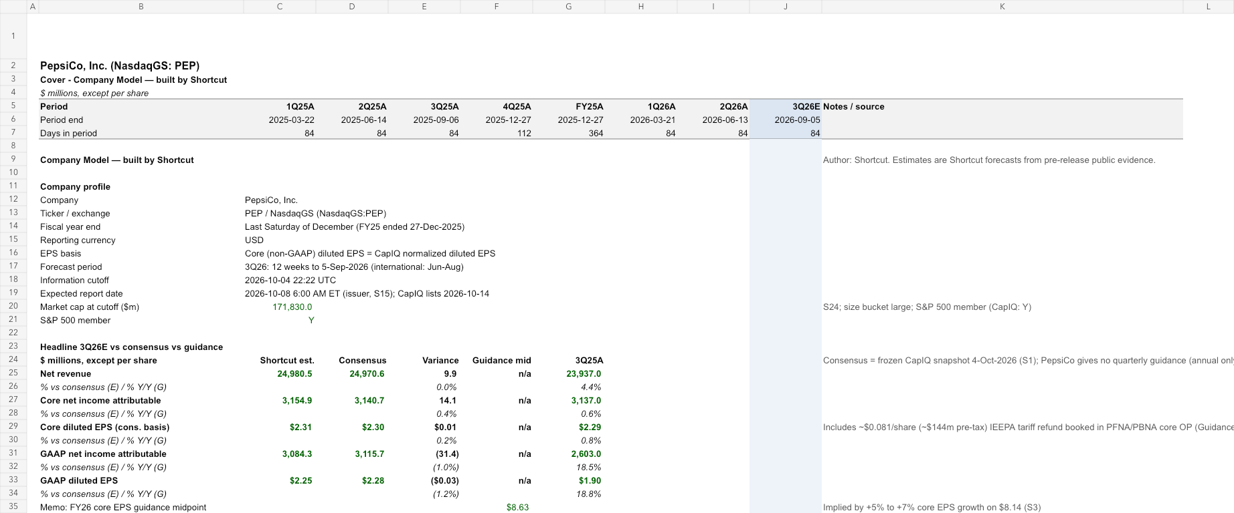Select net revenue consensus "24,970.6"
The width and height of the screenshot is (1234, 513).
tap(367, 373)
